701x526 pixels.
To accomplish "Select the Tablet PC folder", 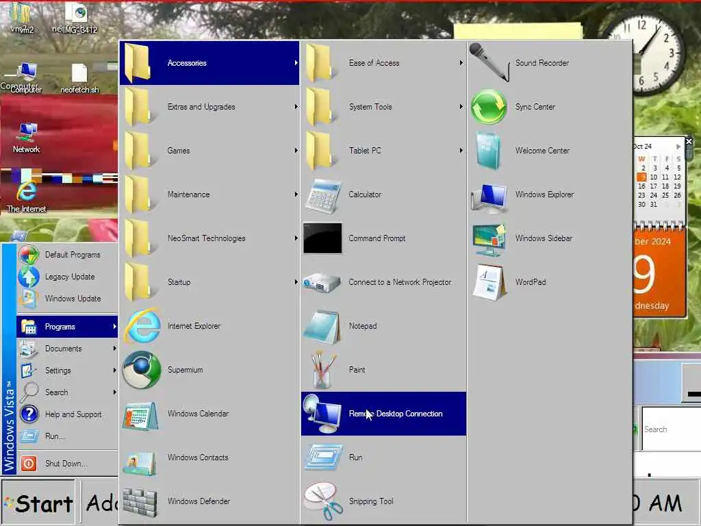I will (383, 151).
